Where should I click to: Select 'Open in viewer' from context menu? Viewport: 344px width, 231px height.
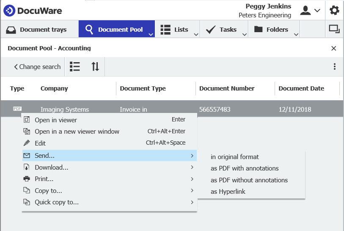(x=56, y=120)
